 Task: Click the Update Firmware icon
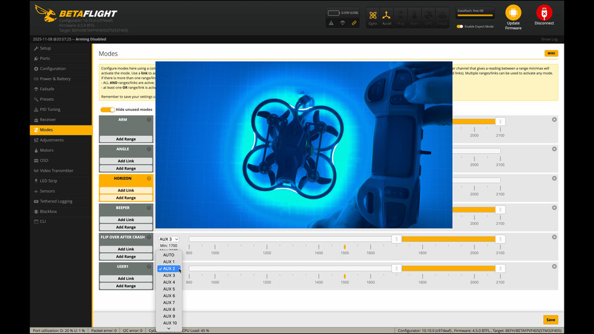coord(513,13)
